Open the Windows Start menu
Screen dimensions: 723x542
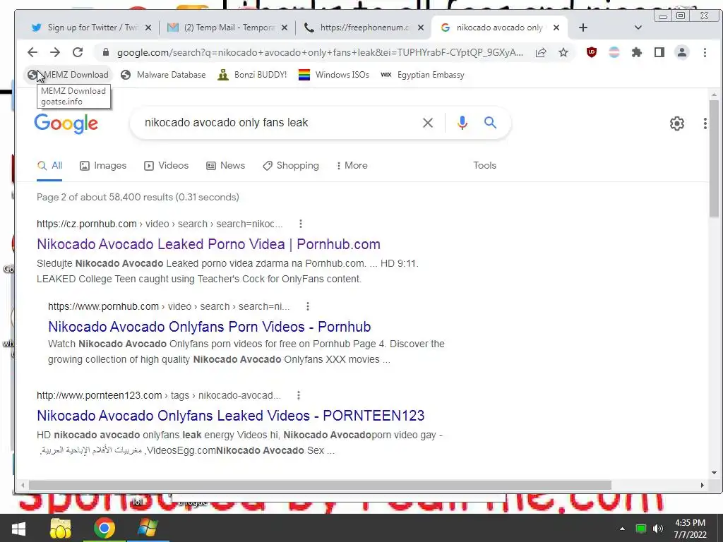(18, 529)
